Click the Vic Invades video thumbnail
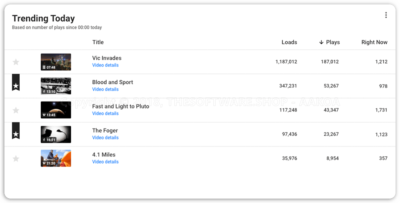The width and height of the screenshot is (400, 203). click(56, 62)
